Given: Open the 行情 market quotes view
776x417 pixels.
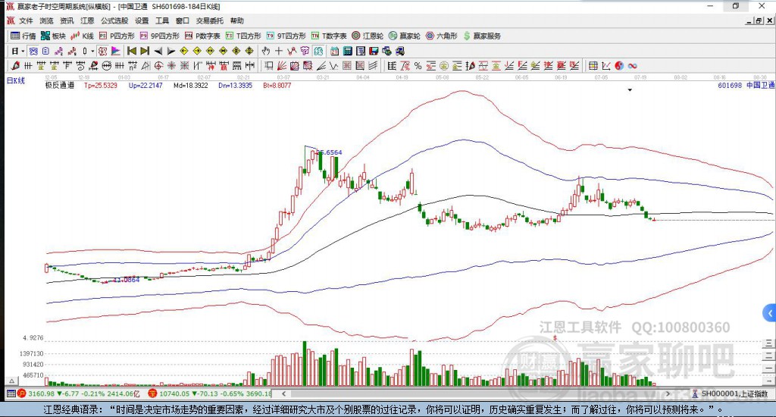Looking at the screenshot, I should (23, 36).
